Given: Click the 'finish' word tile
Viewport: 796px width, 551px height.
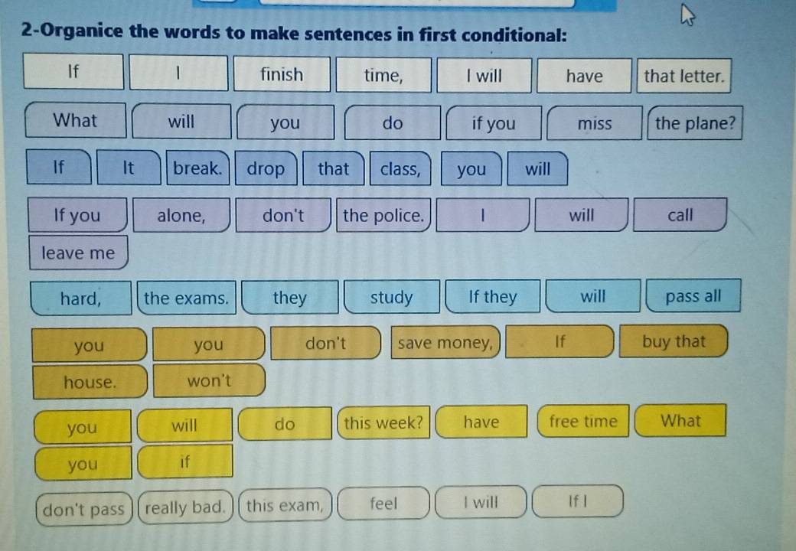Looking at the screenshot, I should pyautogui.click(x=282, y=75).
